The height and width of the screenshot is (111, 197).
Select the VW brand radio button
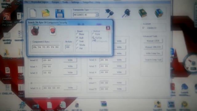[x=77, y=48]
